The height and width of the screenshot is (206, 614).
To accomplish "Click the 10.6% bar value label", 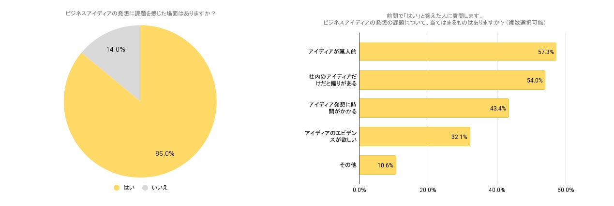I will [385, 165].
